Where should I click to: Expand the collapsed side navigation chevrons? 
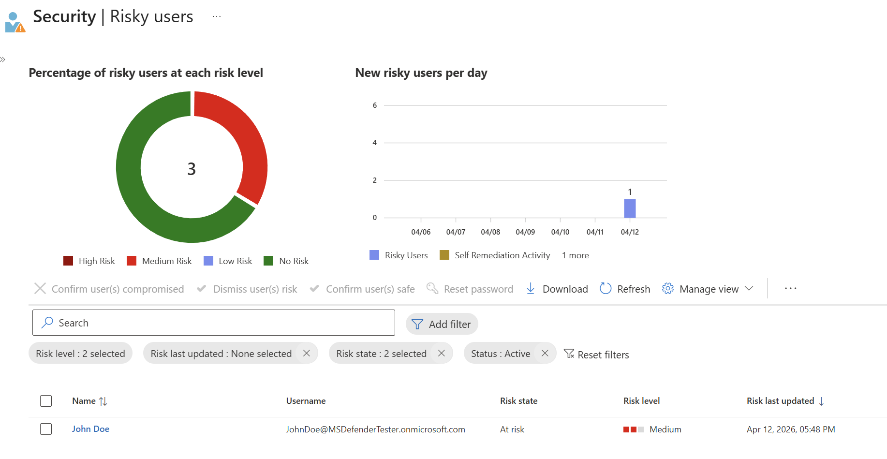click(3, 59)
